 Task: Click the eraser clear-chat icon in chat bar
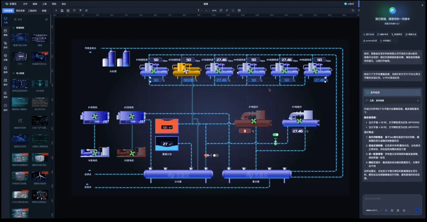coord(404,210)
